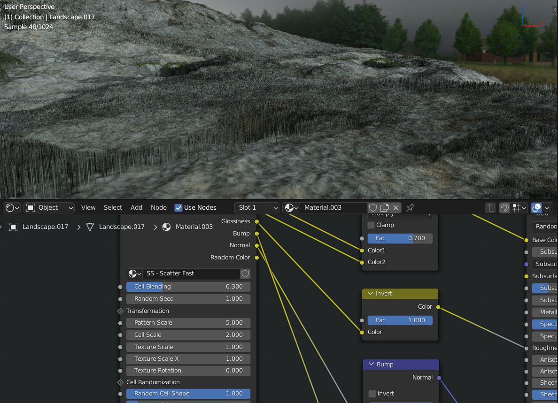The width and height of the screenshot is (558, 403).
Task: Duplicate Material.003 with the new material icon
Action: click(x=384, y=207)
